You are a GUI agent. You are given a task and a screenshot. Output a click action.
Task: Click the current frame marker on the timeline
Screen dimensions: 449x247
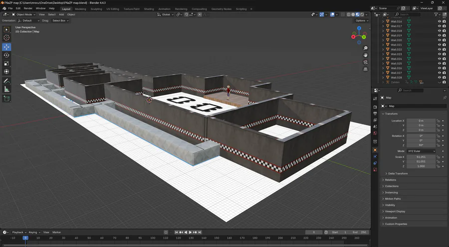point(25,238)
